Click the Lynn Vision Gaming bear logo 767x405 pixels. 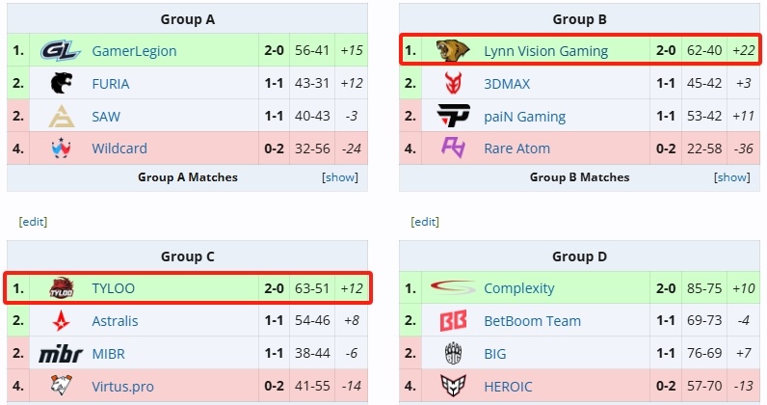(453, 50)
